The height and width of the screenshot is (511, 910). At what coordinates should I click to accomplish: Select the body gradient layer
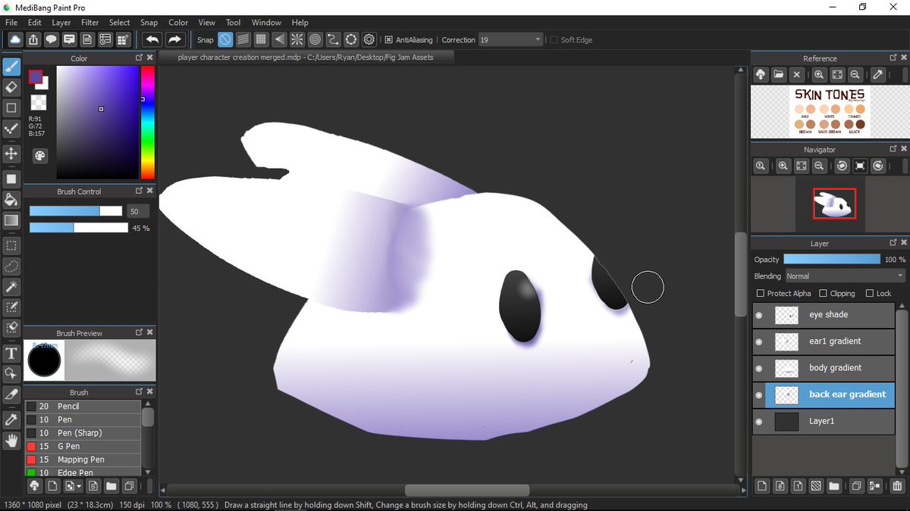(834, 368)
